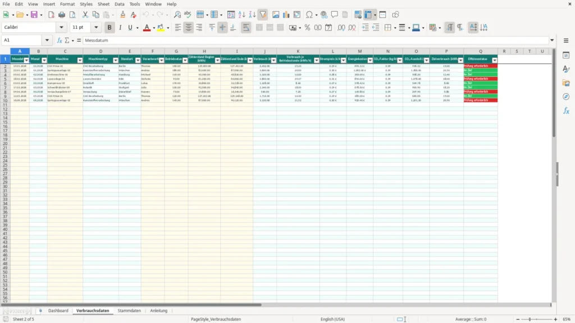Open a file via the Open folder icon
Viewport: 575px width, 323px height.
[20, 15]
